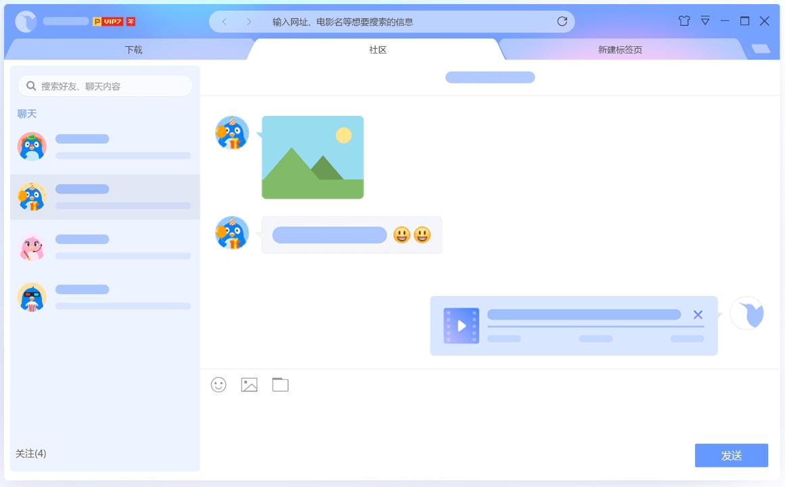Image resolution: width=785 pixels, height=487 pixels.
Task: Click the image attachment icon
Action: (249, 384)
